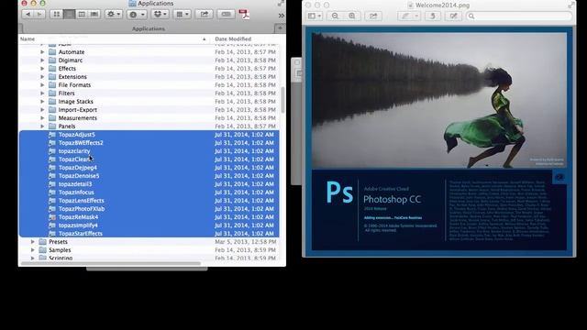Select topazdetail3 alias icon

point(52,184)
